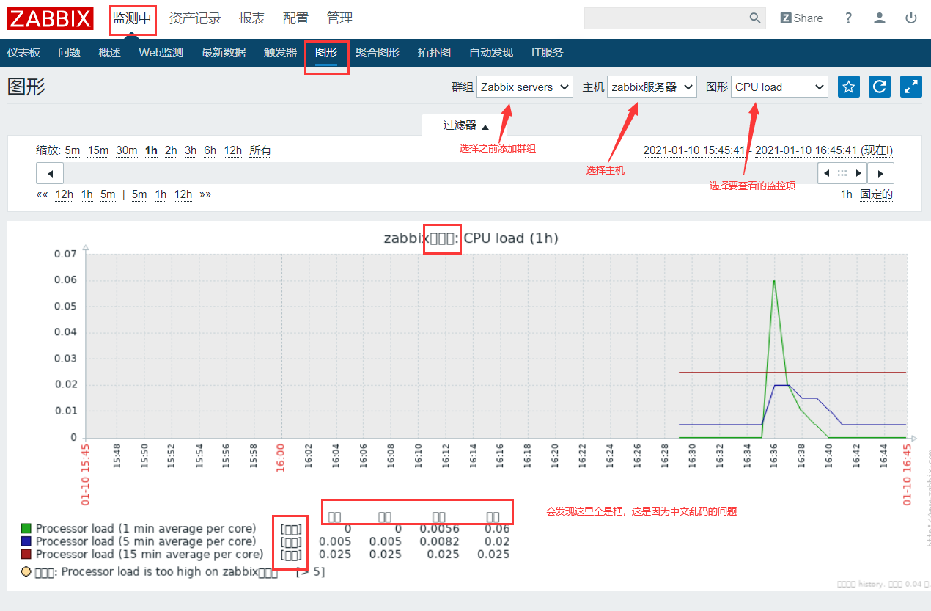931x611 pixels.
Task: Click the »» jump-forward link
Action: pos(205,194)
